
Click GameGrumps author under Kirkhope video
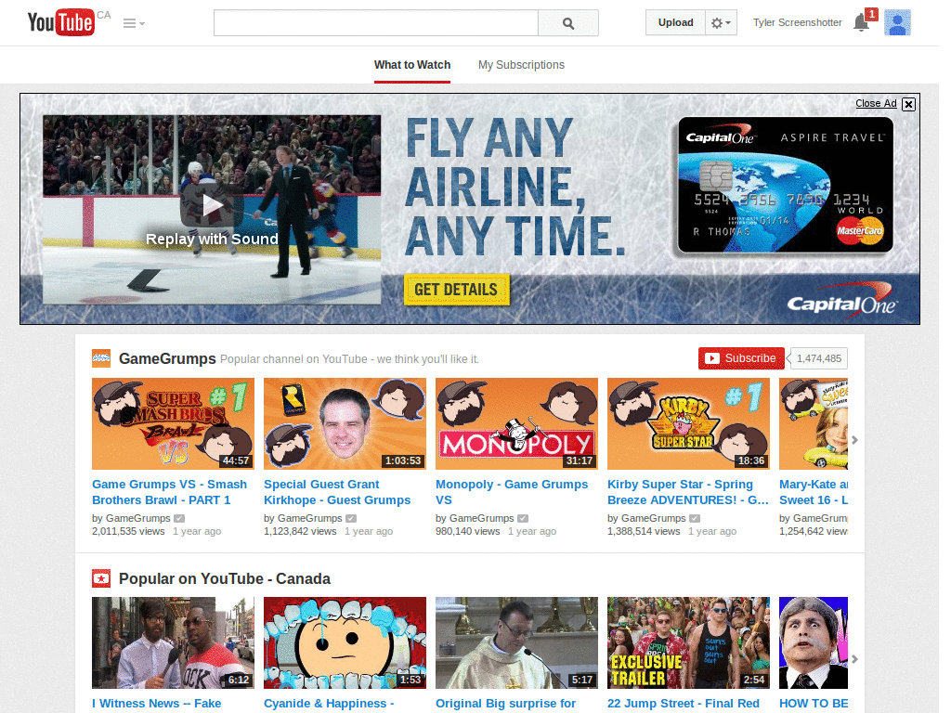click(x=310, y=518)
